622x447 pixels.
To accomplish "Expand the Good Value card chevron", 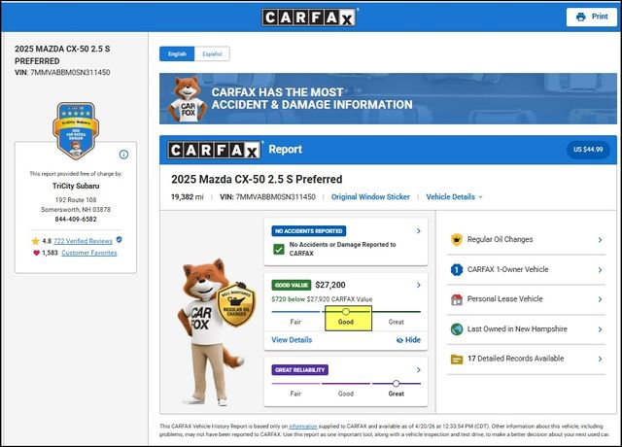I will click(419, 285).
